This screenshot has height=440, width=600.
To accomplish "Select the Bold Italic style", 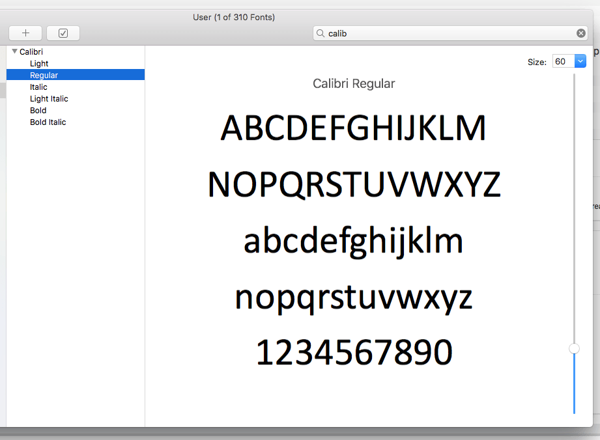I will coord(48,122).
